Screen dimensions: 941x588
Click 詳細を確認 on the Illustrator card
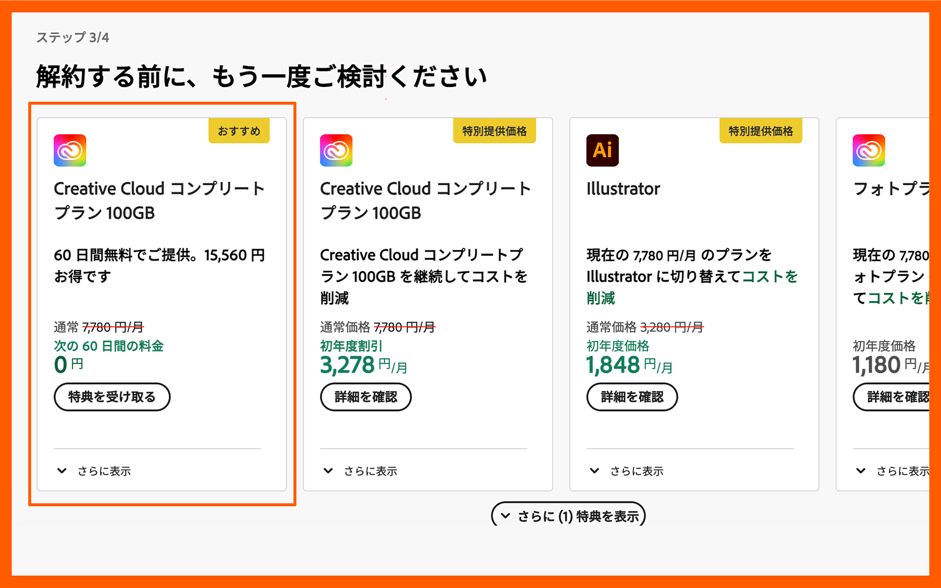click(632, 396)
